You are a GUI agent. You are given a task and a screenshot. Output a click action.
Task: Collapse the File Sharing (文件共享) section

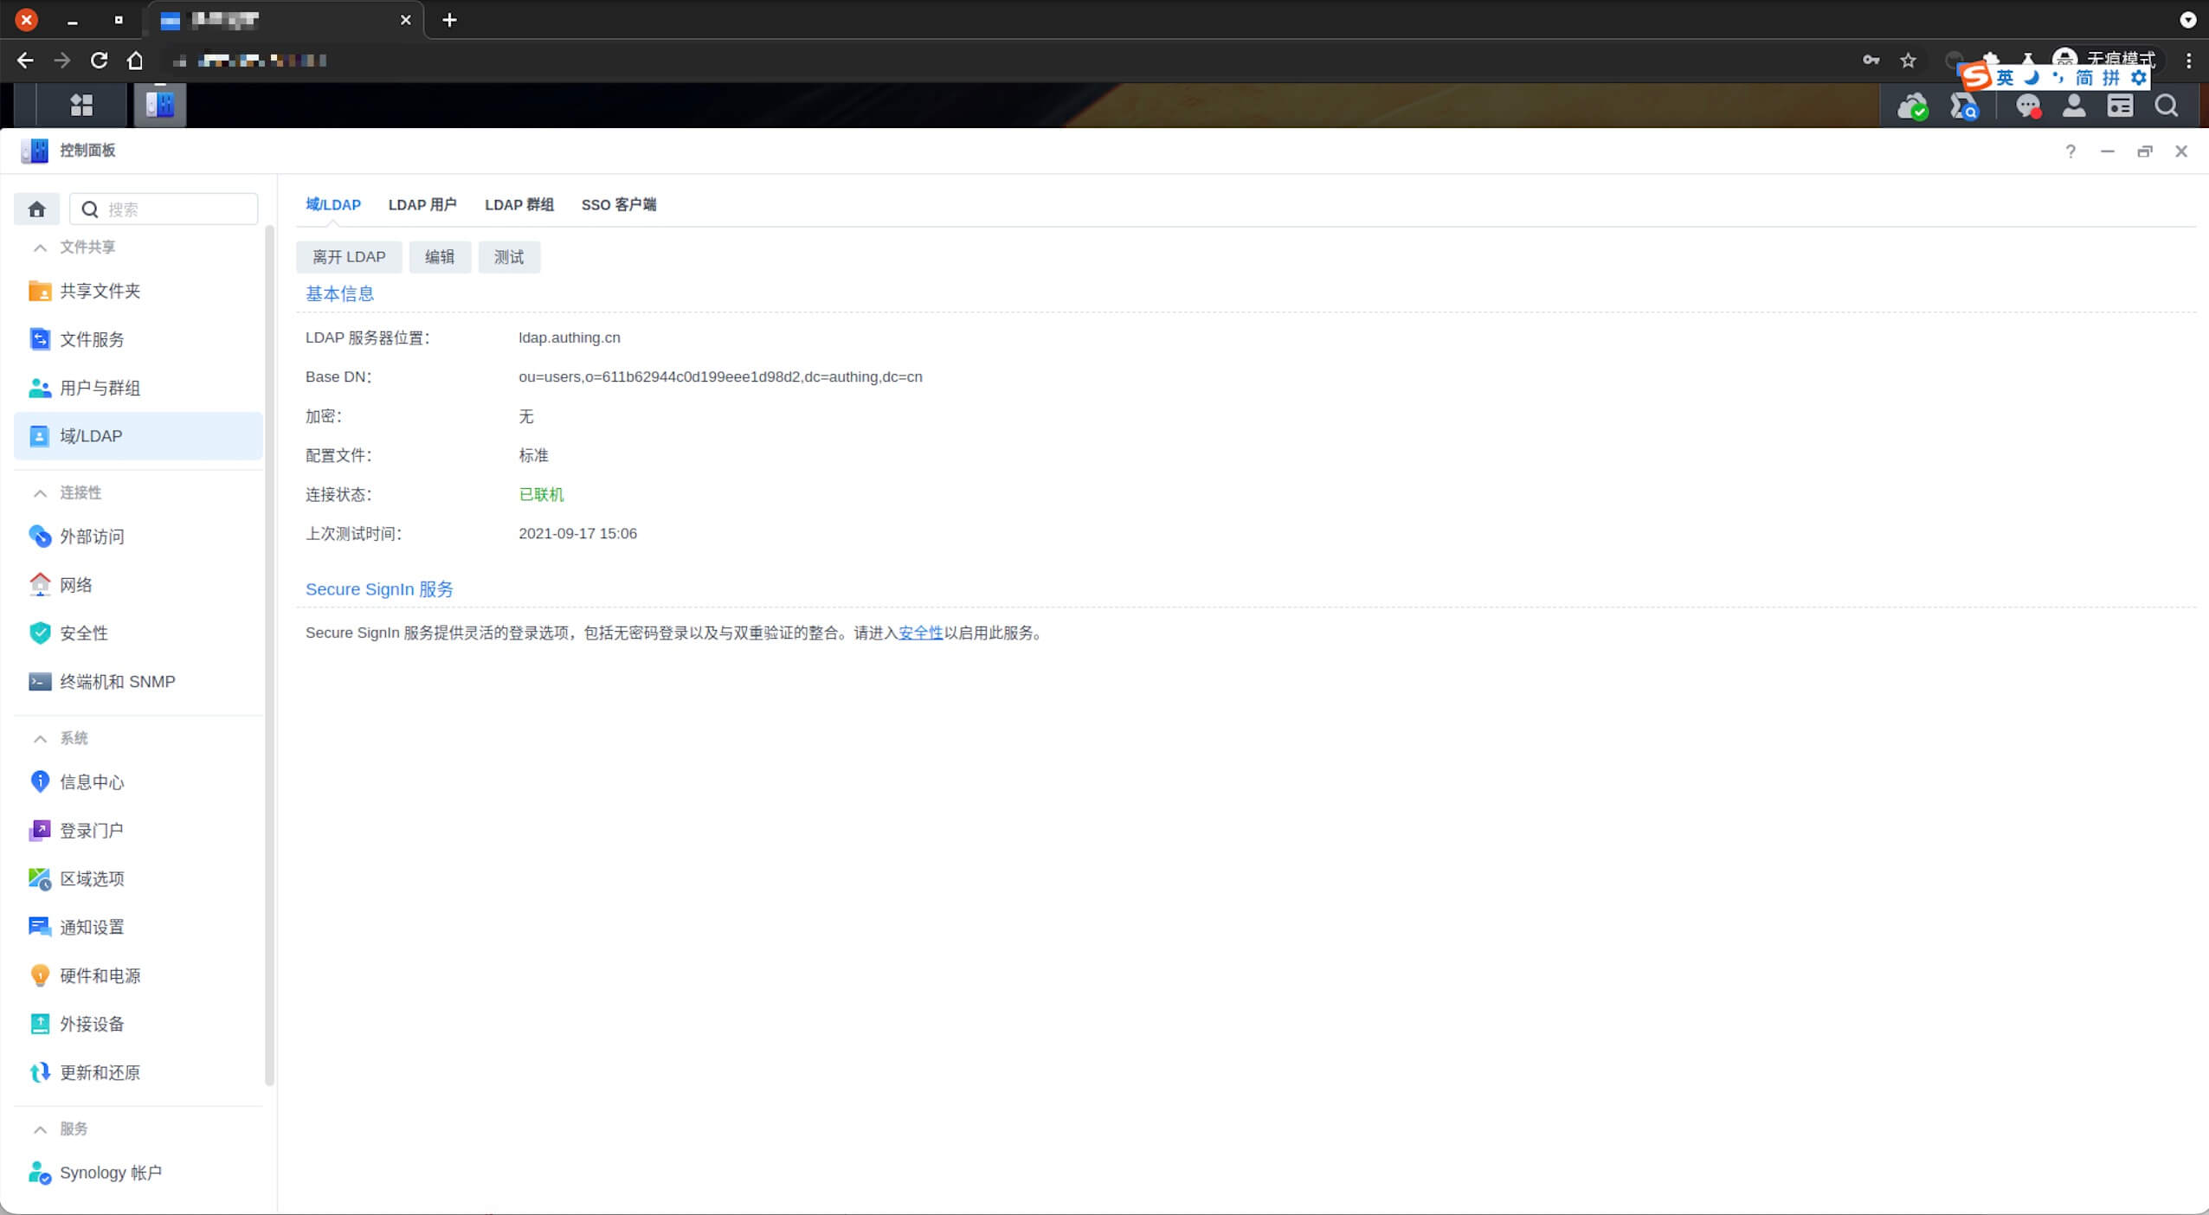pyautogui.click(x=40, y=247)
